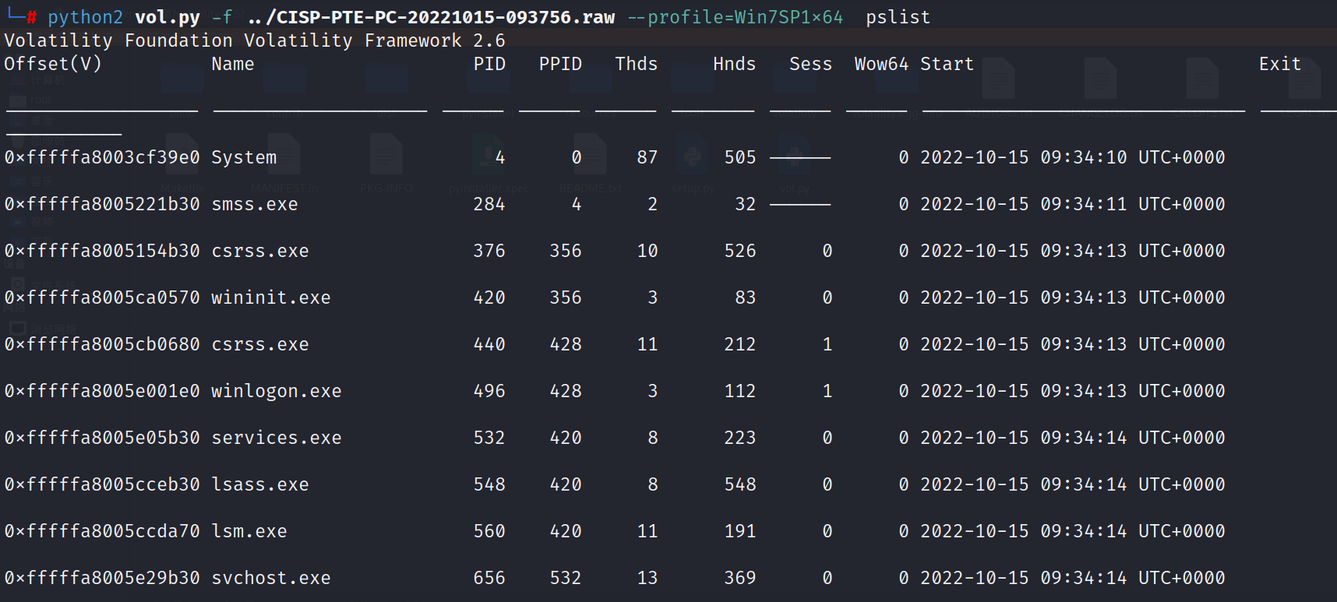1337x602 pixels.
Task: Click the wininit.exe process name
Action: coord(271,297)
